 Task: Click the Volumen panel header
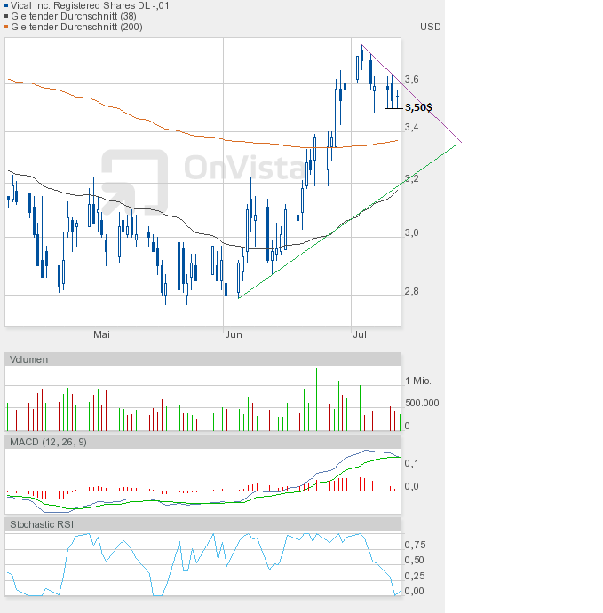28,359
